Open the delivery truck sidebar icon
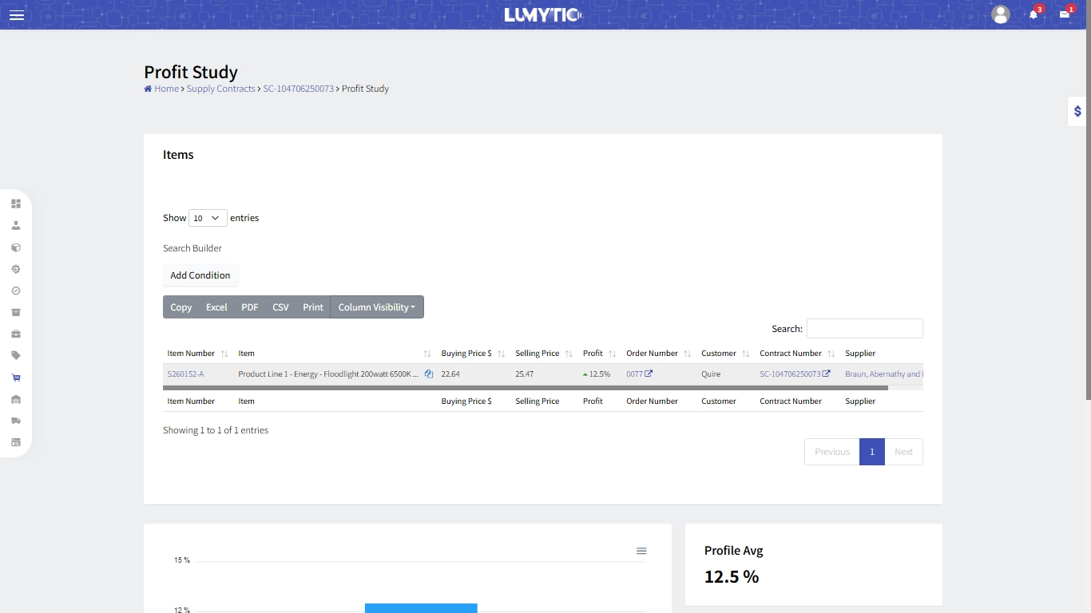 [x=16, y=421]
